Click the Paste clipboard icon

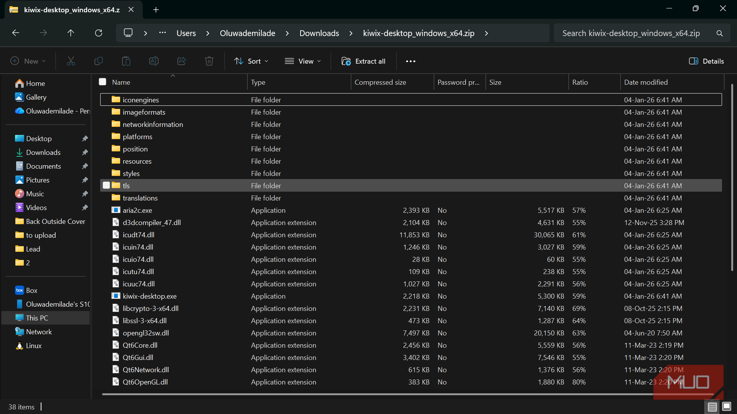126,61
